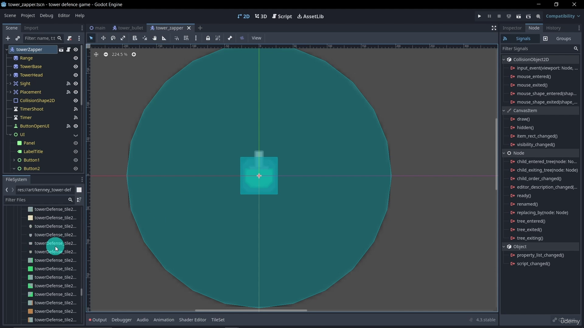
Task: Activate the Rotate Mode tool
Action: tap(113, 38)
